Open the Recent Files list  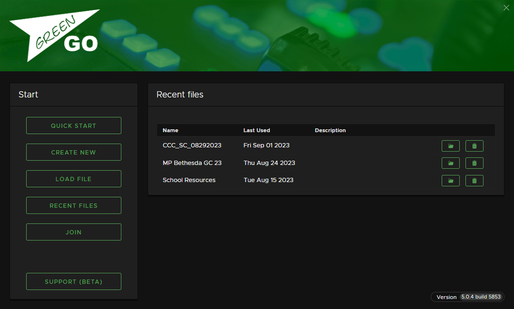pos(73,205)
